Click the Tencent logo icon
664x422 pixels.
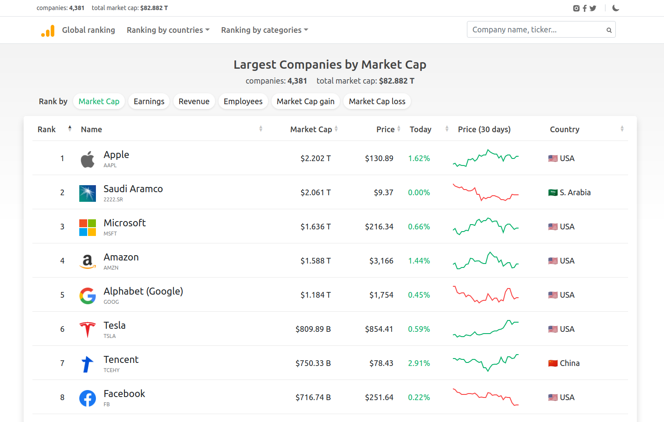88,363
